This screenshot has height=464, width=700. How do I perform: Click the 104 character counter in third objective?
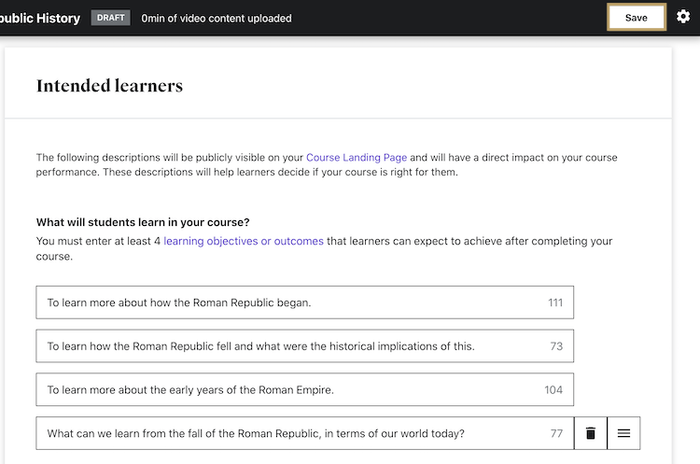pos(553,389)
